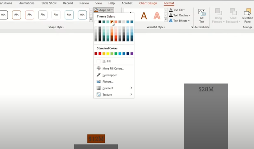Viewport: 254px width, 149px height.
Task: Click the Bring Forward icon
Action: pos(218,12)
